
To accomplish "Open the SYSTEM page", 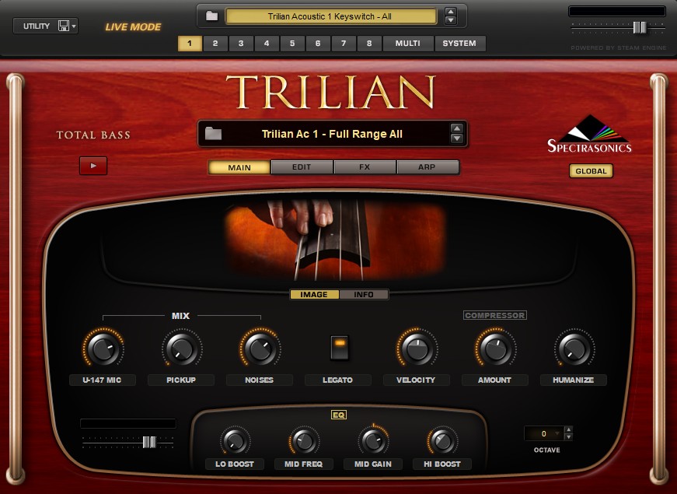I will pos(459,44).
